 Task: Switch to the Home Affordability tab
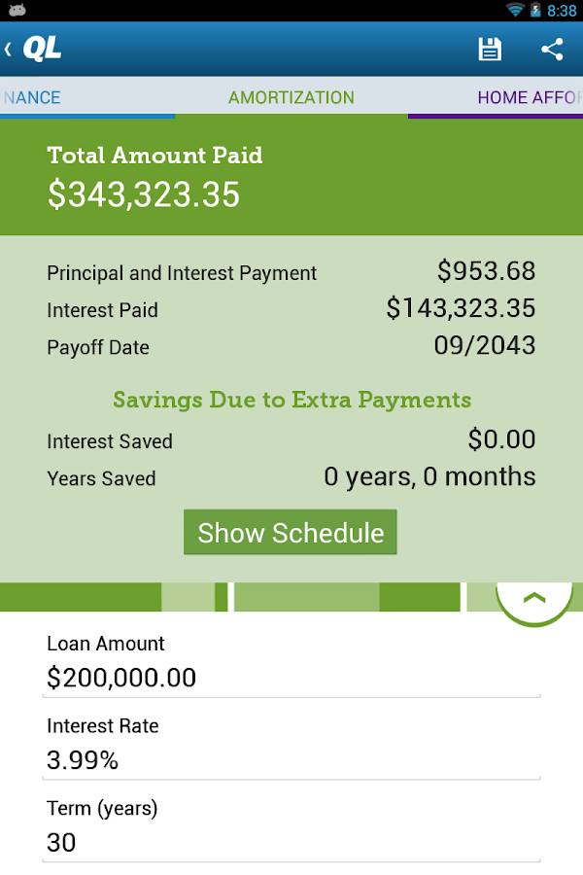click(528, 97)
